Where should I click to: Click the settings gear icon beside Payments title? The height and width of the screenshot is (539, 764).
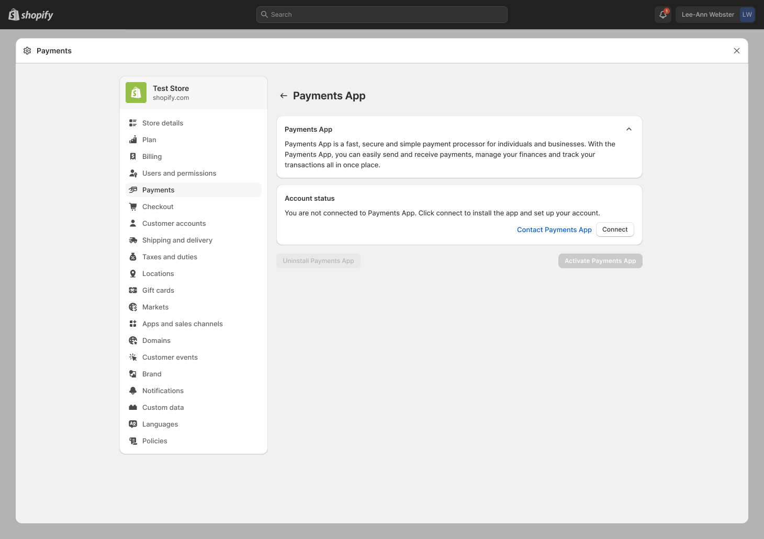tap(27, 51)
